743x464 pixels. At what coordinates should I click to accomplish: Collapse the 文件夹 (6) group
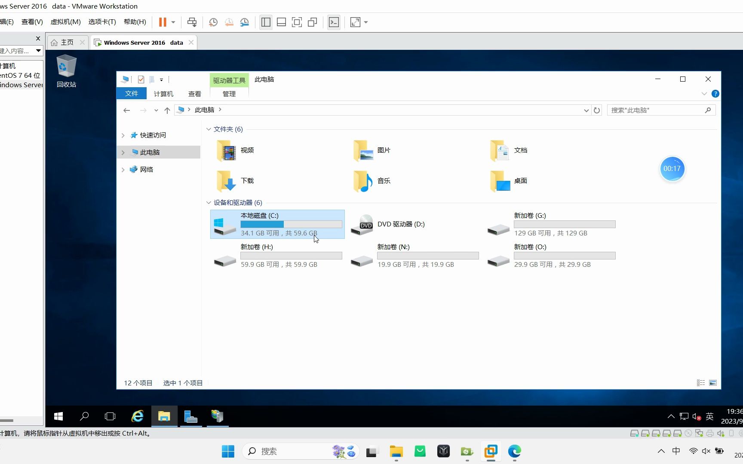point(209,129)
